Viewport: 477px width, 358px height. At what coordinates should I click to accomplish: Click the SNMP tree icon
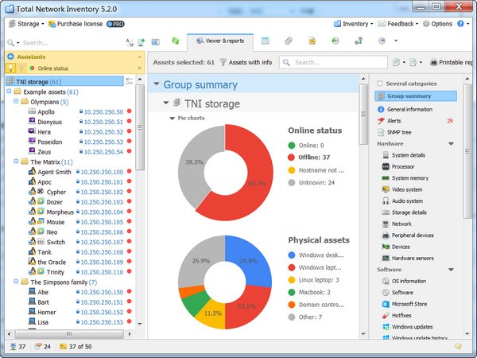(382, 131)
